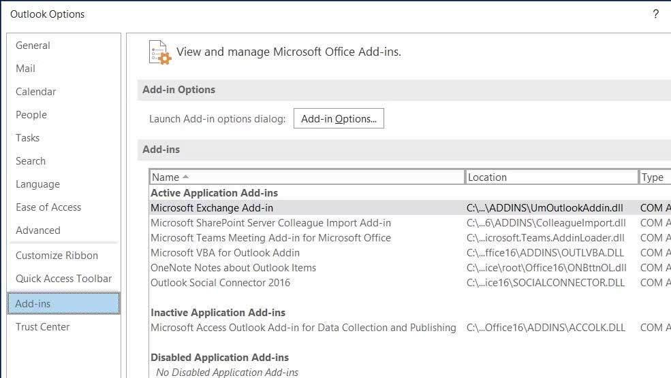
Task: Click the help question mark icon
Action: [x=655, y=14]
